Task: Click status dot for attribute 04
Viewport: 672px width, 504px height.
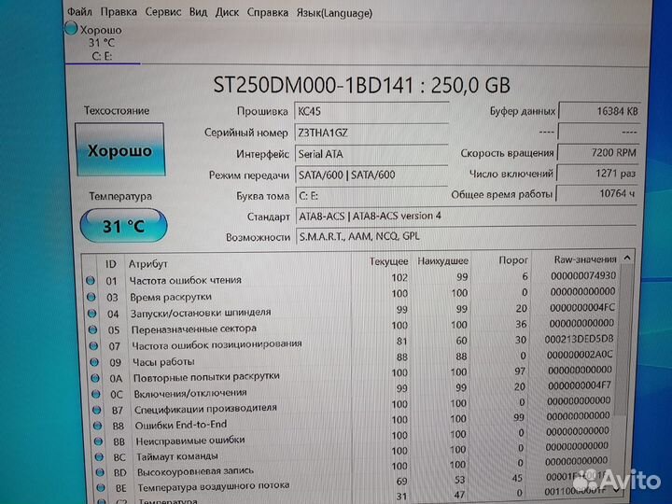Action: (91, 314)
